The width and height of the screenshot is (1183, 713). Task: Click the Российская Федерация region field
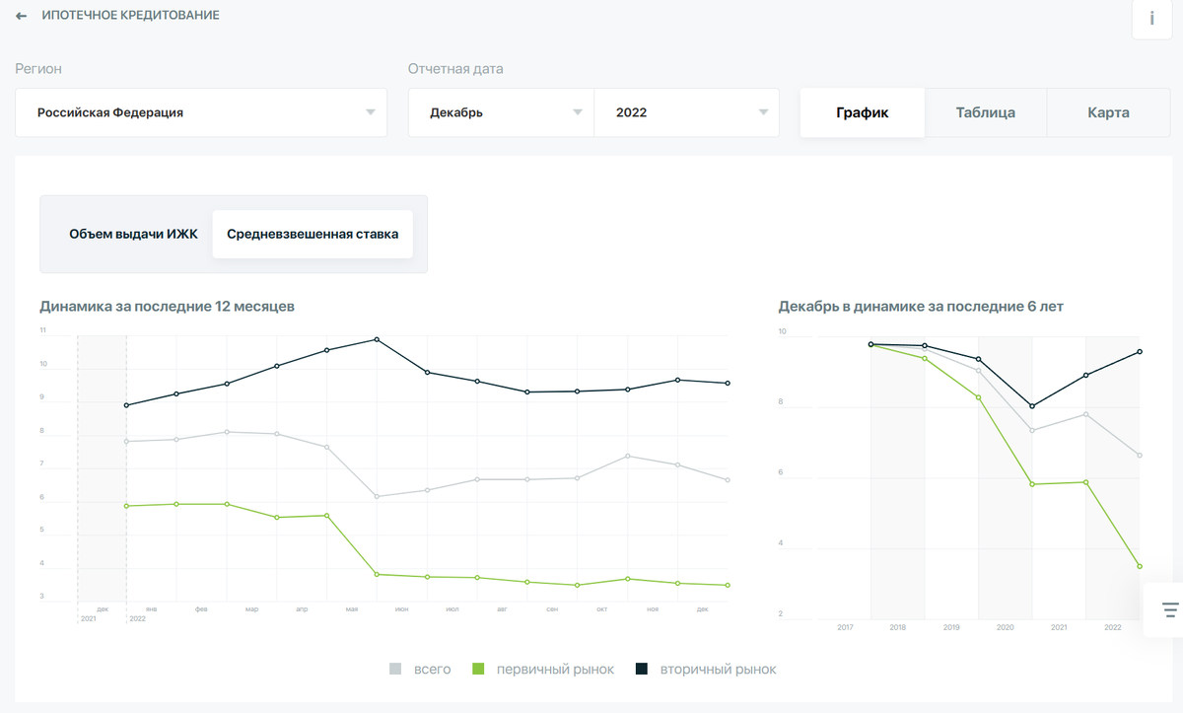point(201,112)
